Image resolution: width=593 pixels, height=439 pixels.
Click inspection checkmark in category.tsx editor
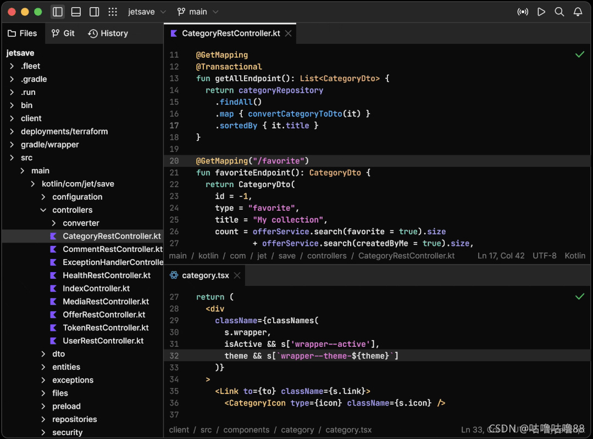579,297
